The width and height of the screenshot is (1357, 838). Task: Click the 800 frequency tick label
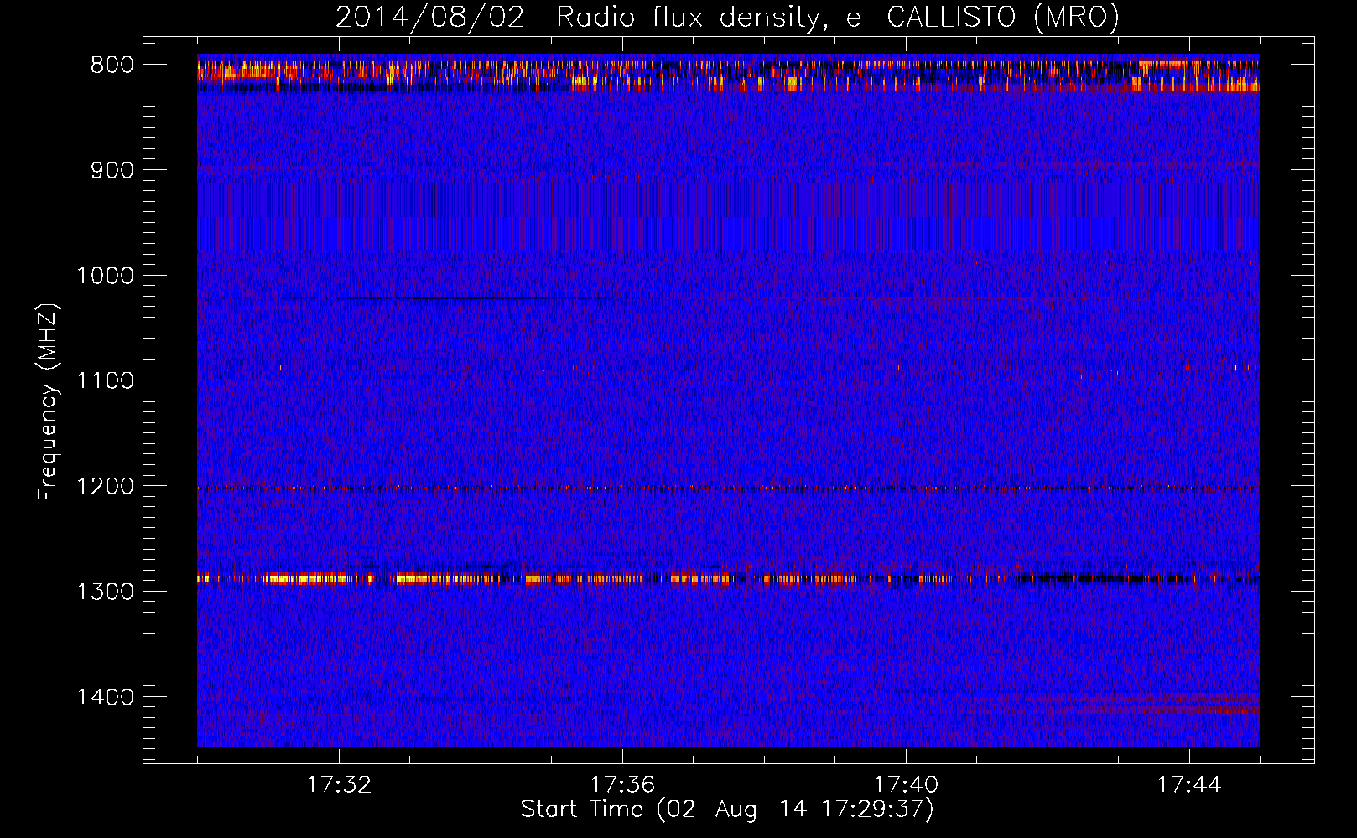click(112, 65)
